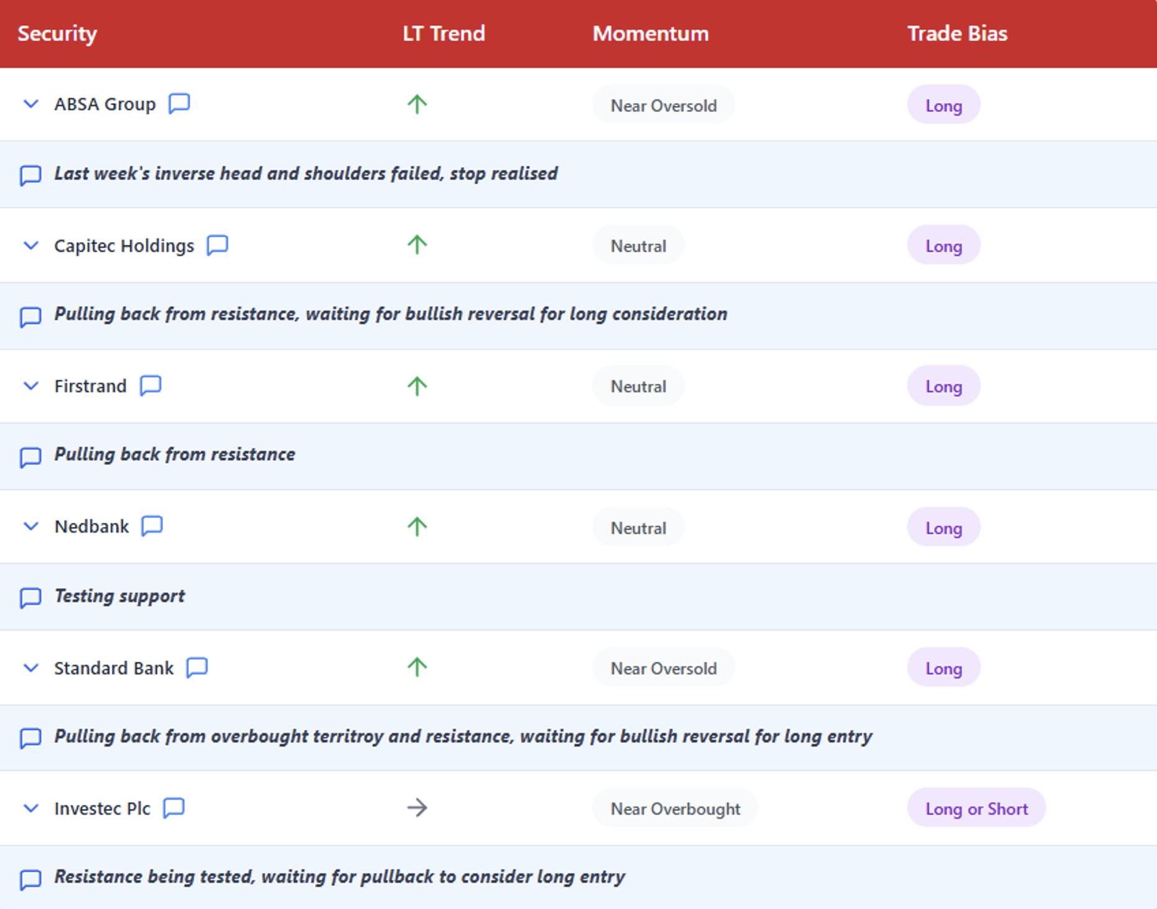Sort by Security column header
The image size is (1157, 909).
(x=57, y=34)
